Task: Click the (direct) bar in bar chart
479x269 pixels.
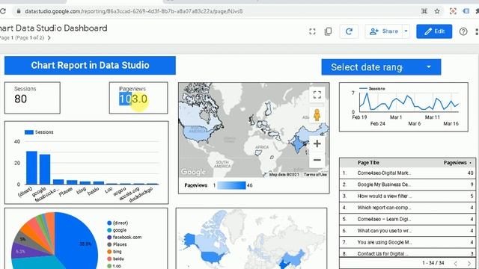Action: (x=31, y=167)
